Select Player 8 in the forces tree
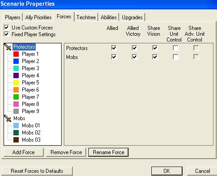The height and width of the screenshot is (176, 217). (x=30, y=104)
